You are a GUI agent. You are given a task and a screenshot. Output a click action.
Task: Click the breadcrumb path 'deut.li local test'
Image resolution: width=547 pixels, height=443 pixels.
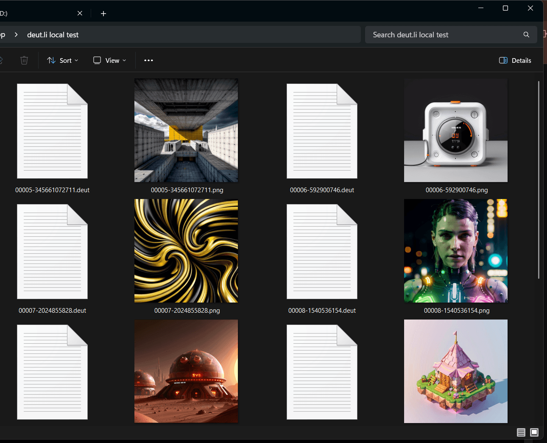tap(53, 34)
